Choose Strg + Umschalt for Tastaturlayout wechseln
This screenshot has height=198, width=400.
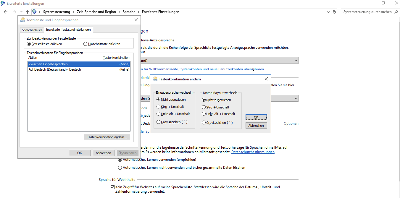pos(216,107)
